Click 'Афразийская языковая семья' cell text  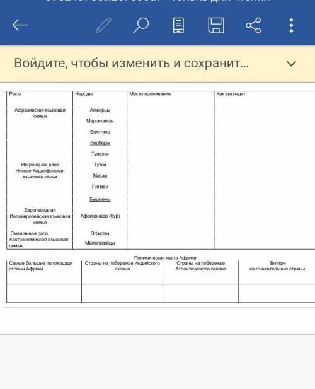(x=40, y=113)
